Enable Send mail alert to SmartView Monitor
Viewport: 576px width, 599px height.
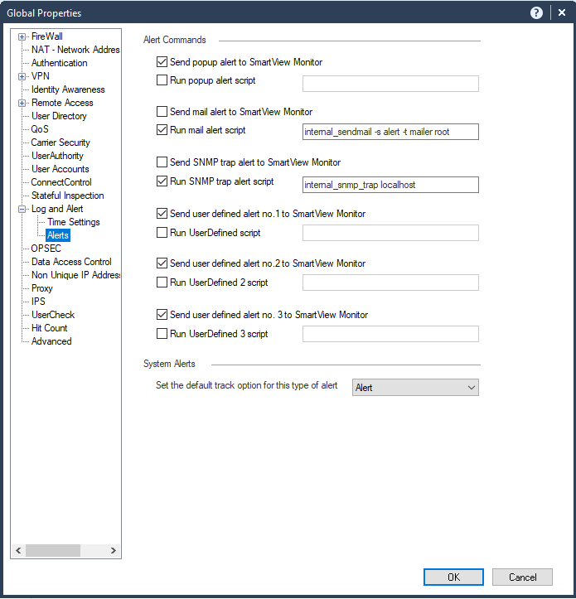click(x=162, y=112)
